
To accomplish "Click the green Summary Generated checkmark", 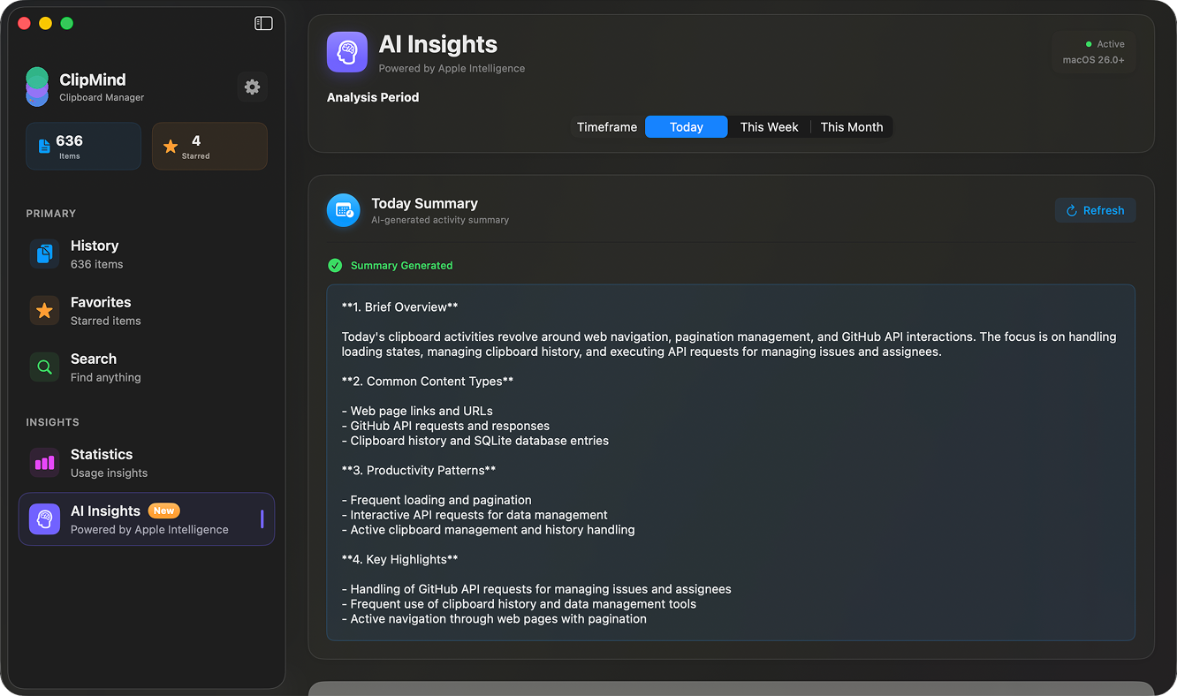I will point(335,265).
